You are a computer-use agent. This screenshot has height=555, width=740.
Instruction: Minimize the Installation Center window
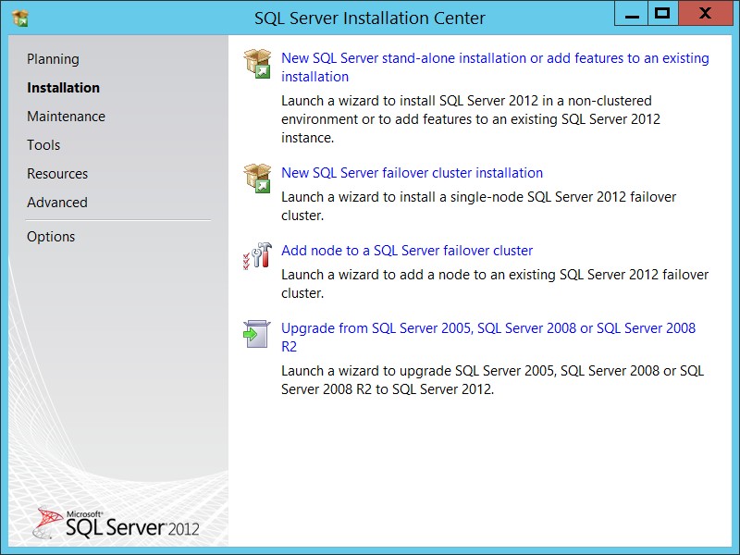click(x=631, y=14)
